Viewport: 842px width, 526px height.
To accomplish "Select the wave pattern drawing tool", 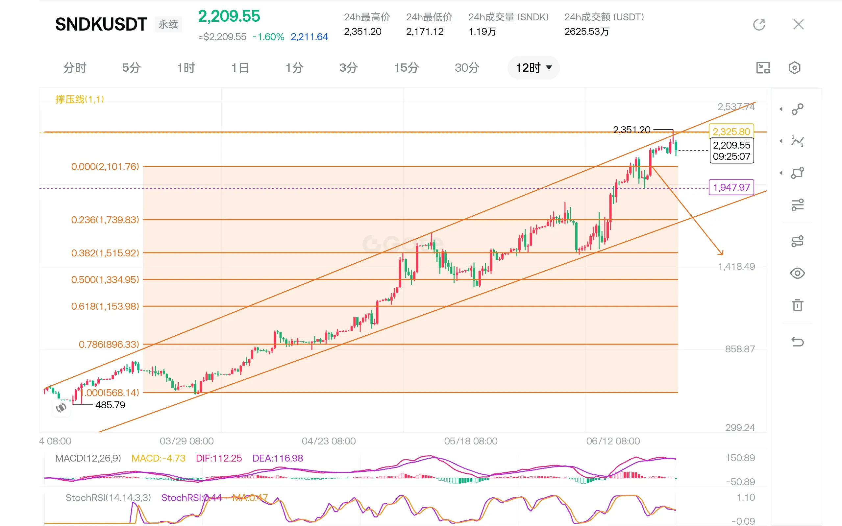I will coord(797,141).
